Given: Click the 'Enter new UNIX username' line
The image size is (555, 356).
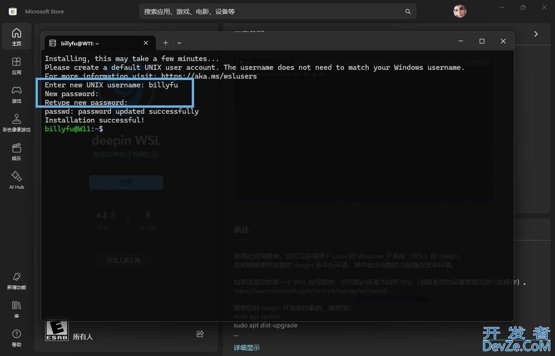Looking at the screenshot, I should click(111, 85).
